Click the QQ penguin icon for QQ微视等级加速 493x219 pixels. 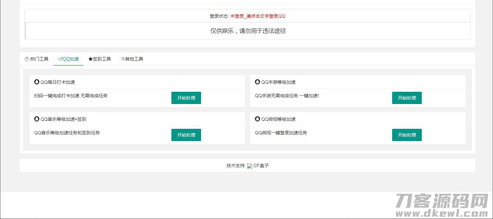pyautogui.click(x=257, y=119)
